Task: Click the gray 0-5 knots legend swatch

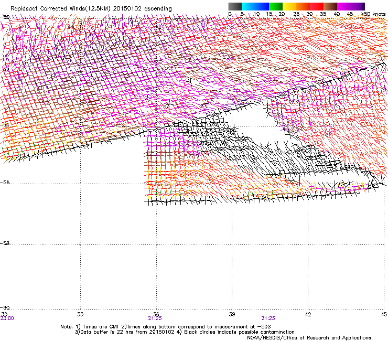Action: click(x=235, y=6)
